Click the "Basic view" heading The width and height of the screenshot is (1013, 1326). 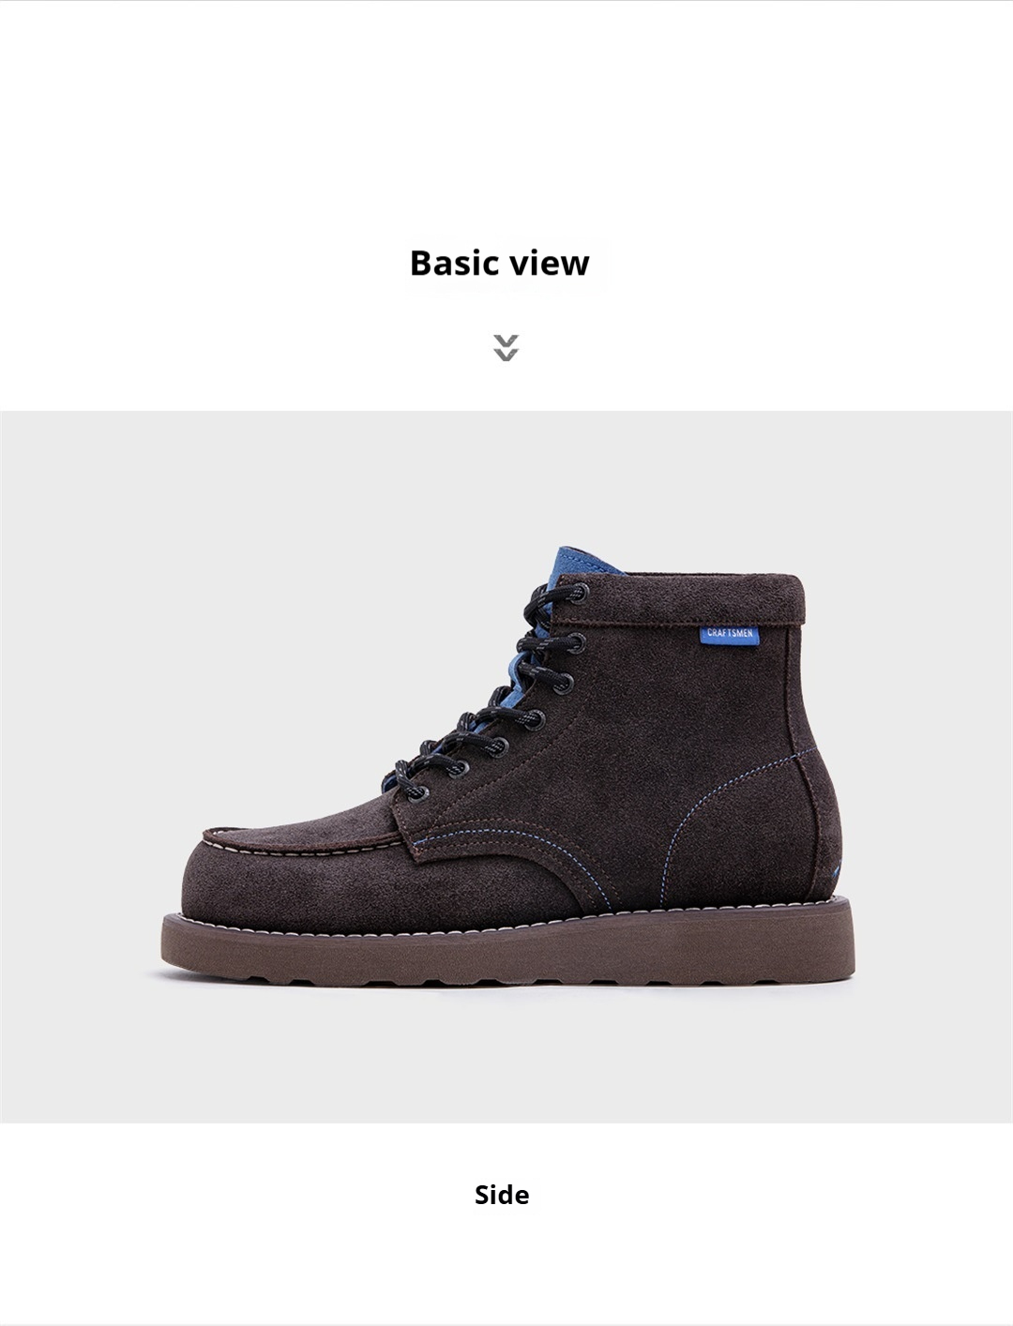click(499, 263)
